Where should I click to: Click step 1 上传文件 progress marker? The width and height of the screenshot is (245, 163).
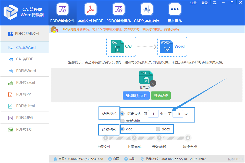[x=106, y=138]
